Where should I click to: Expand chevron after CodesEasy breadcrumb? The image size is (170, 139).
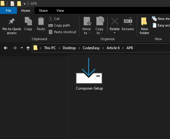103,48
